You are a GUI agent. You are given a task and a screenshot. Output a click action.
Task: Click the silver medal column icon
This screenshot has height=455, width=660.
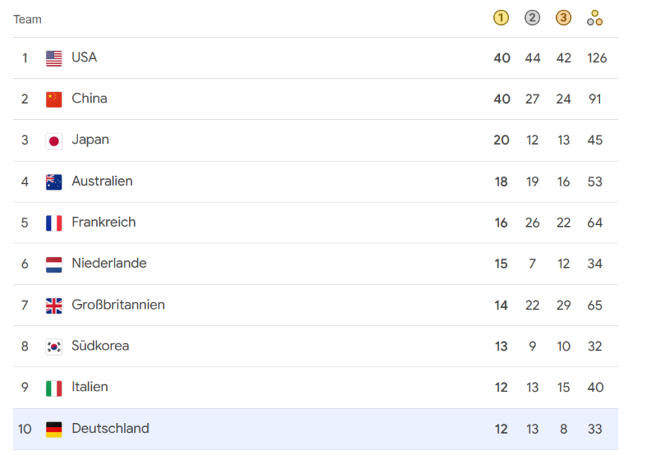click(x=533, y=18)
